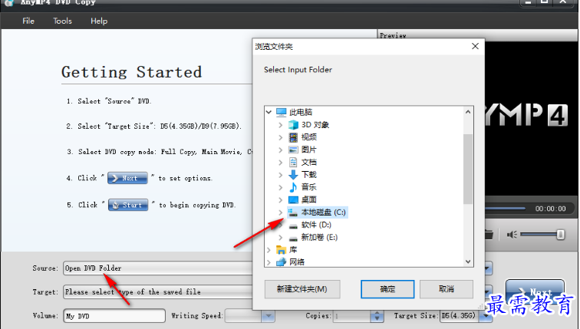Click the Start image in step 5
This screenshot has height=329, width=580.
(x=128, y=205)
